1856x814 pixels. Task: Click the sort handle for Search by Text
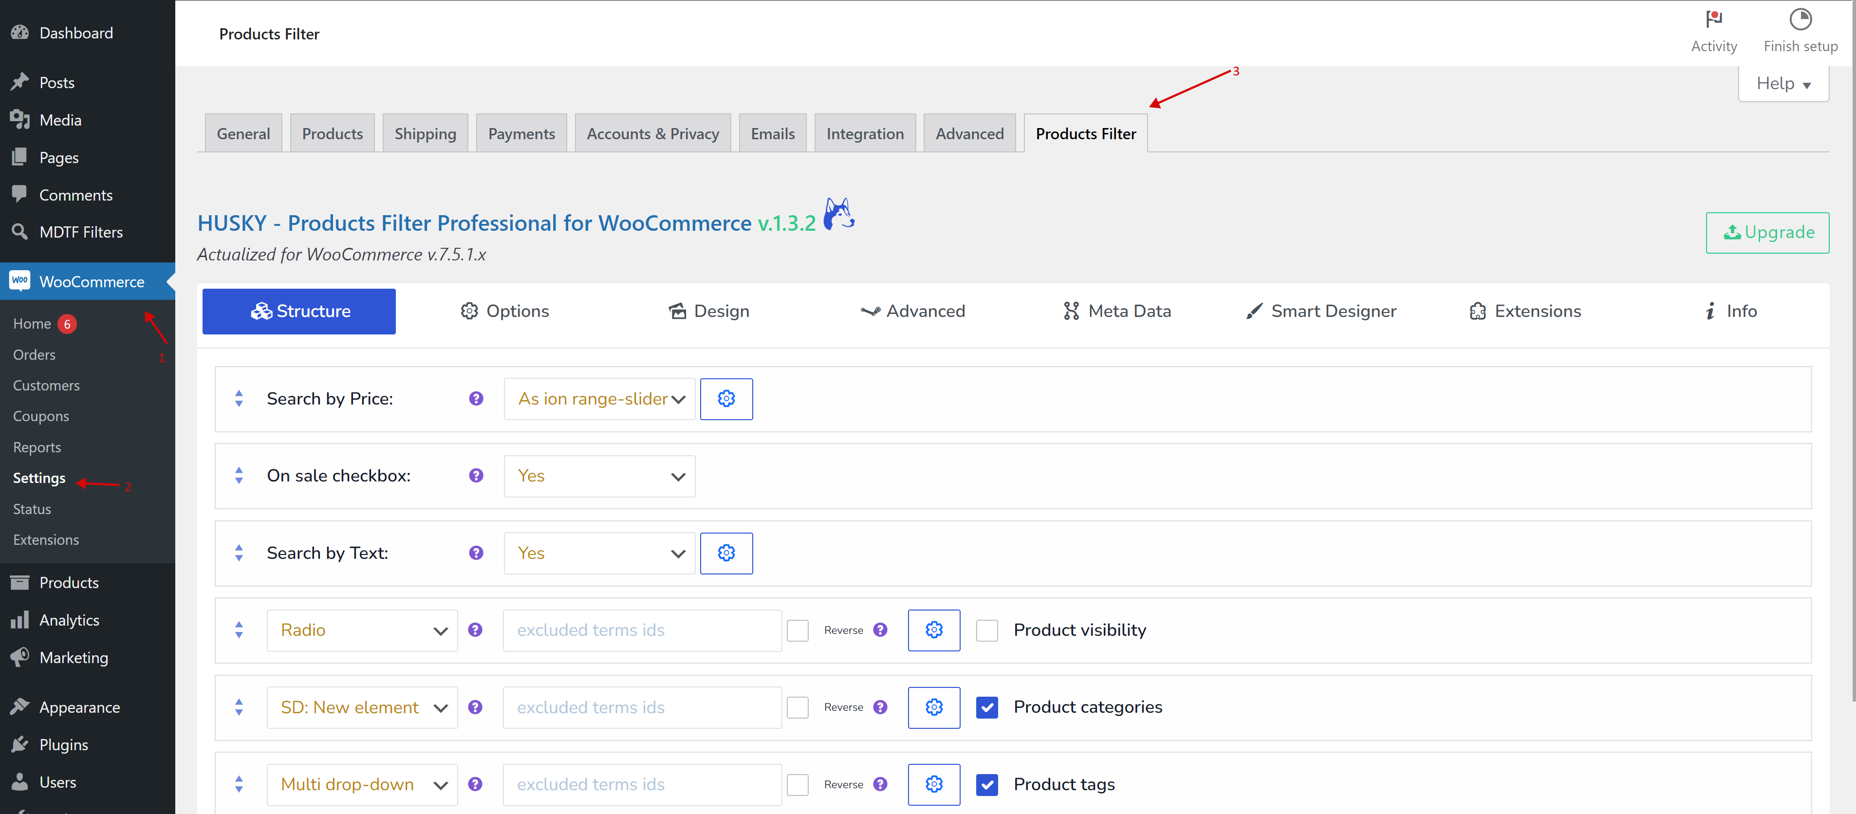239,553
